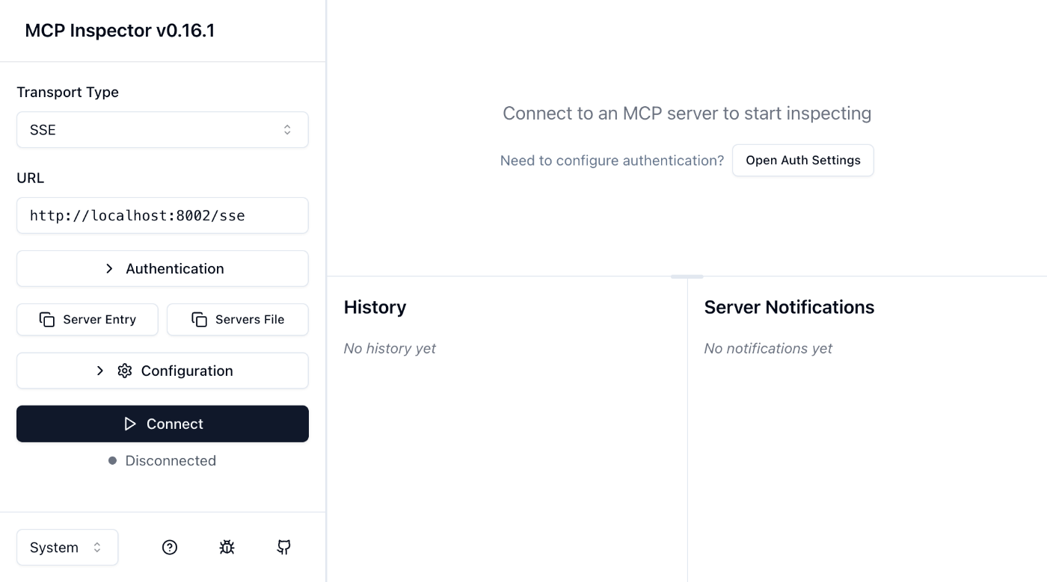Open the System theme selector
This screenshot has height=582, width=1047.
pos(67,548)
